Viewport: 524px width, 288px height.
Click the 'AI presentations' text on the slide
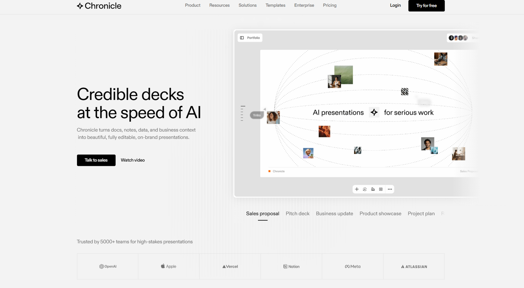tap(338, 112)
